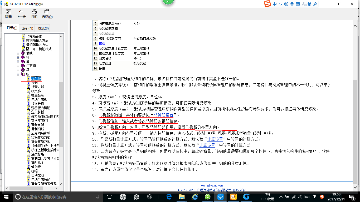This screenshot has width=360, height=202.
Task: Select the 现浇板 topic
Action: pyautogui.click(x=36, y=78)
